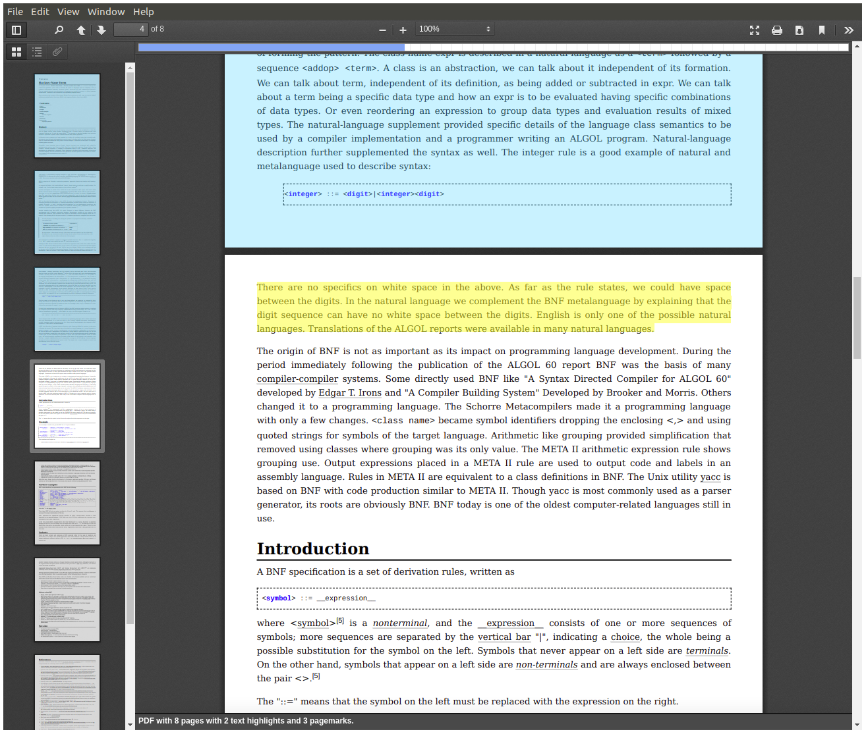Image resolution: width=868 pixels, height=736 pixels.
Task: Open the vertical bar link
Action: pos(504,637)
